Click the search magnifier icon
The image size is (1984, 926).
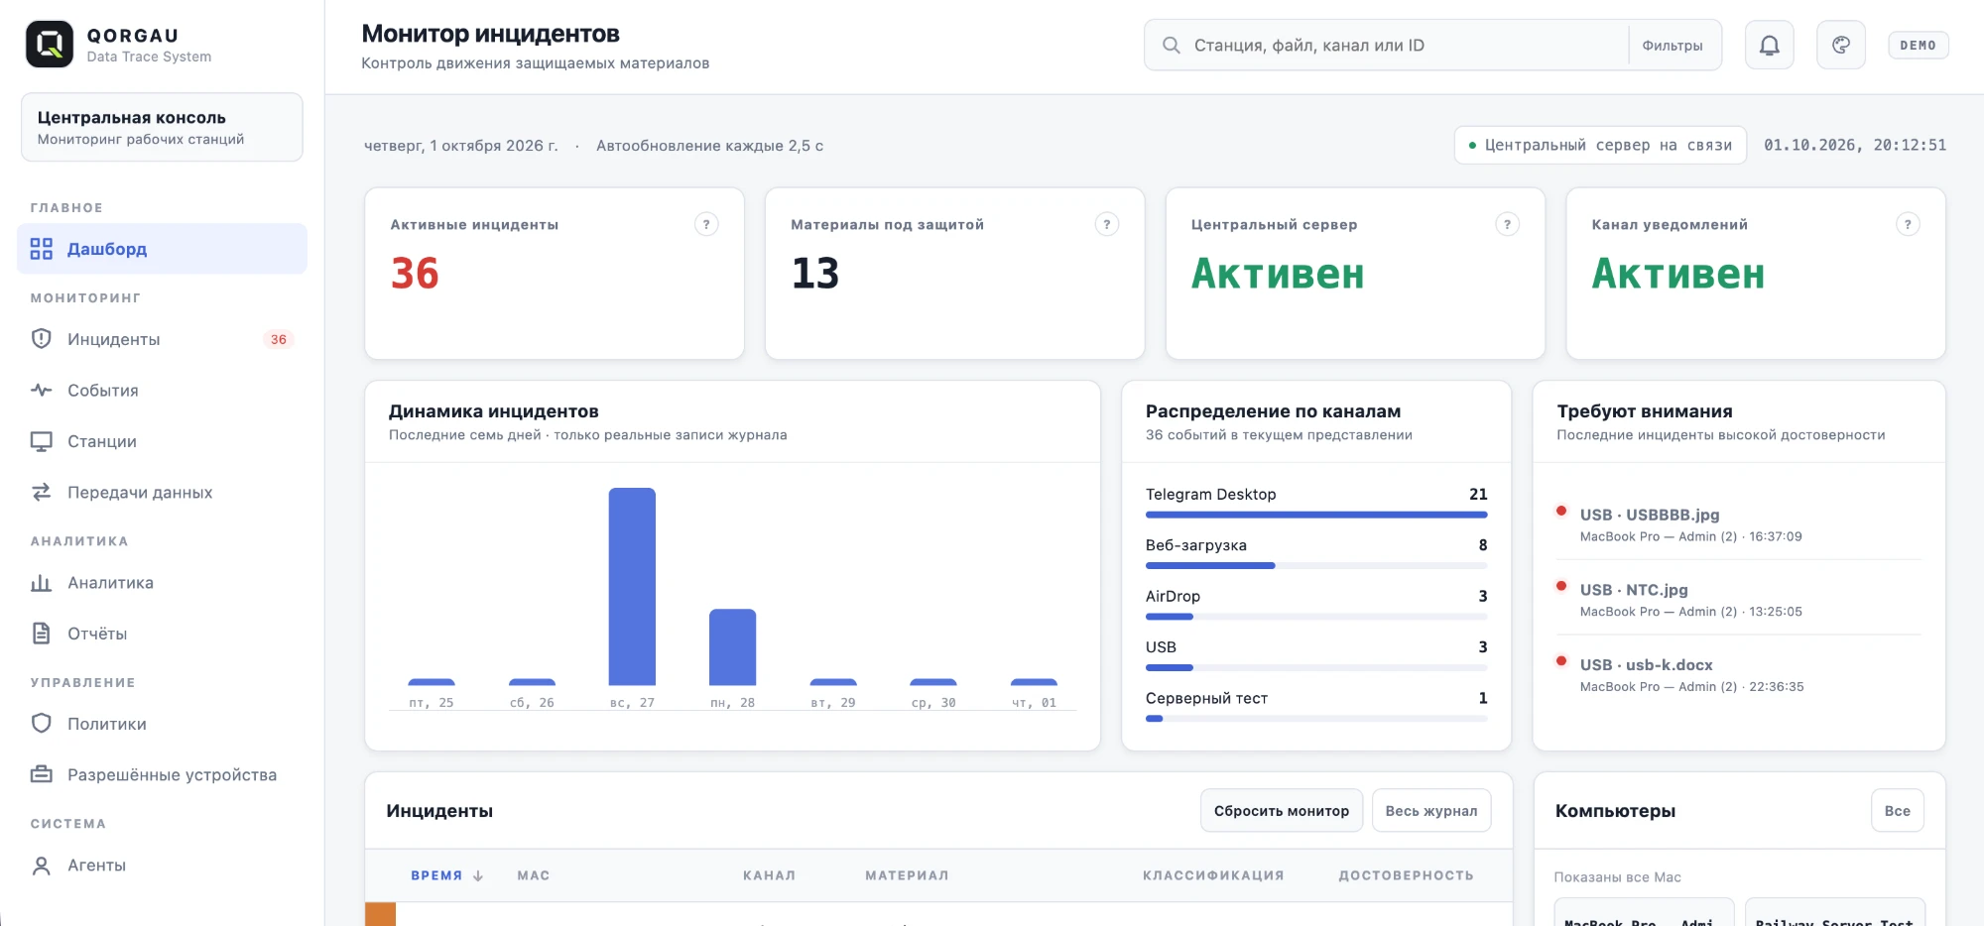(1171, 46)
